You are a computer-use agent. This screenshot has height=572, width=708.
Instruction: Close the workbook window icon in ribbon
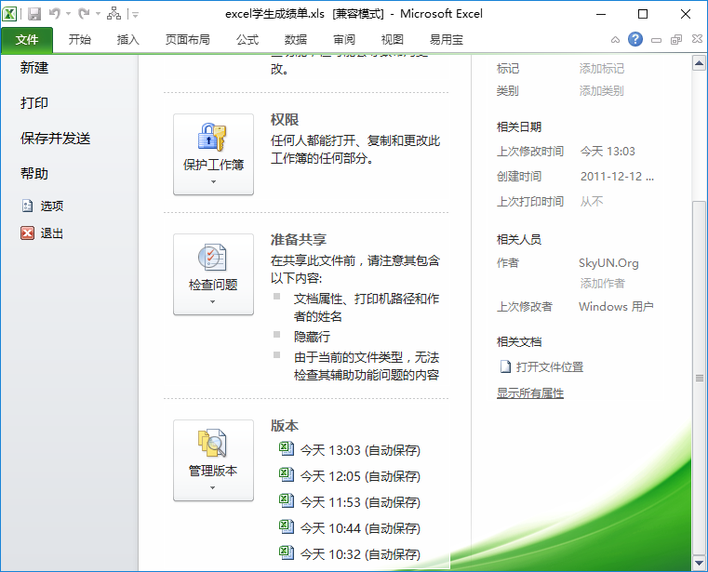tap(697, 39)
